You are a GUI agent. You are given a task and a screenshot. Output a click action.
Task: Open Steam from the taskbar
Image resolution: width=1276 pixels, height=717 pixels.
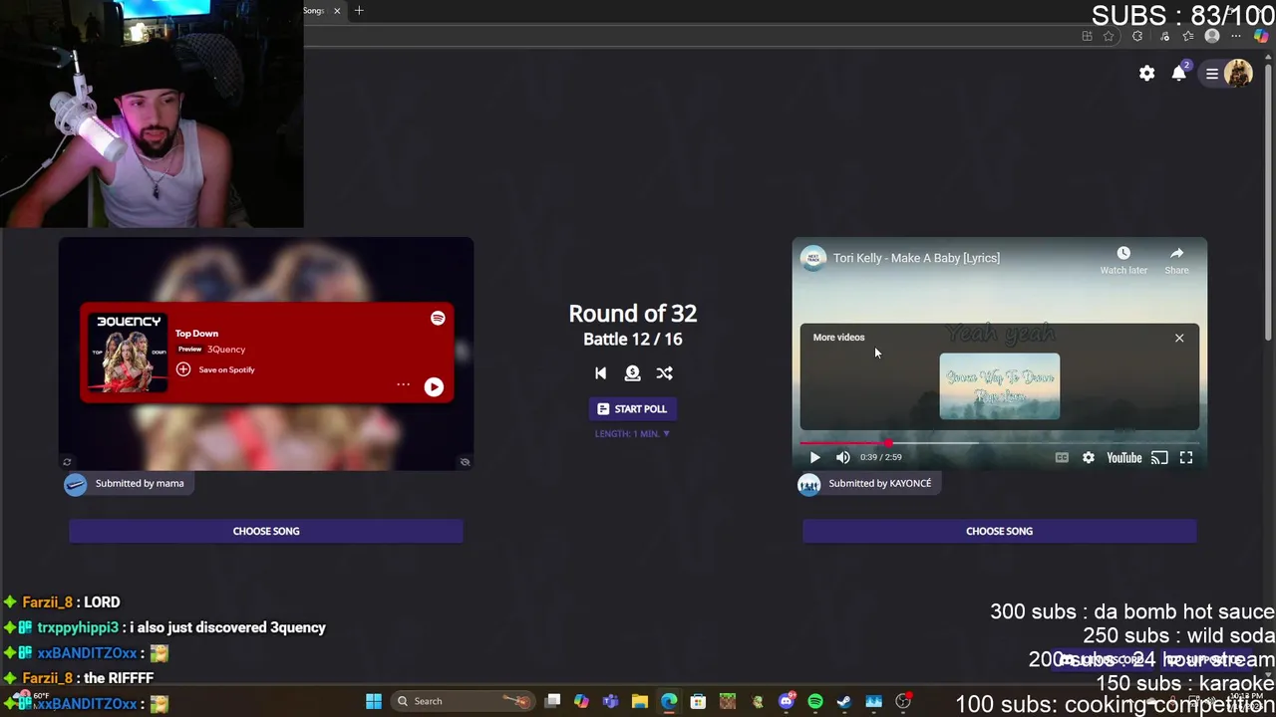pos(844,701)
